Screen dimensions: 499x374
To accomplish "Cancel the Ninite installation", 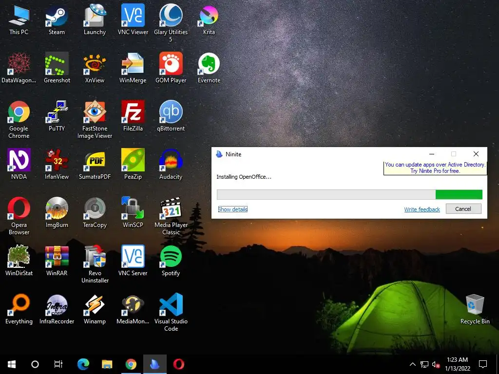I will tap(463, 209).
